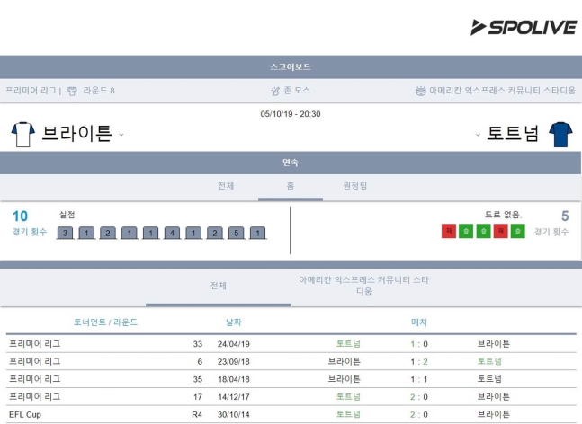The image size is (582, 424).
Task: Click the jersey icon beside 라운드 8
Action: [72, 91]
